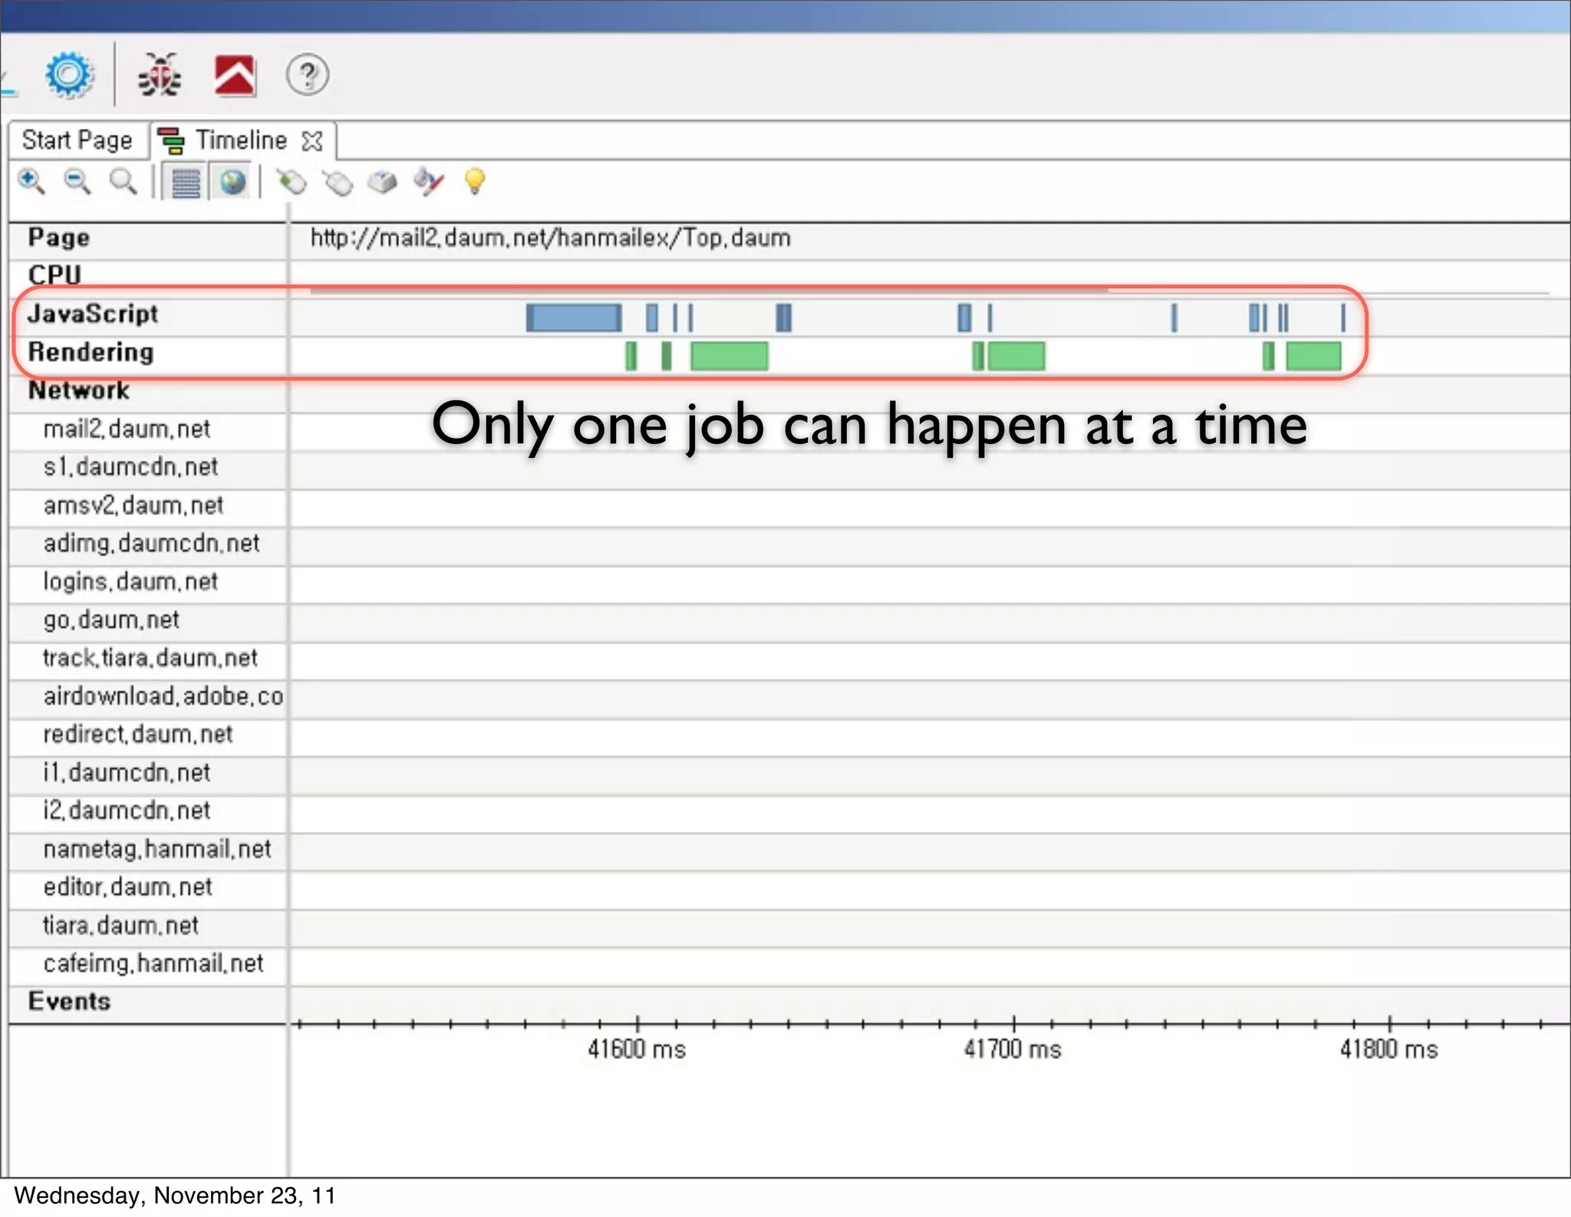Viewport: 1571px width, 1217px height.
Task: Toggle the green mouse events icon
Action: pyautogui.click(x=292, y=183)
